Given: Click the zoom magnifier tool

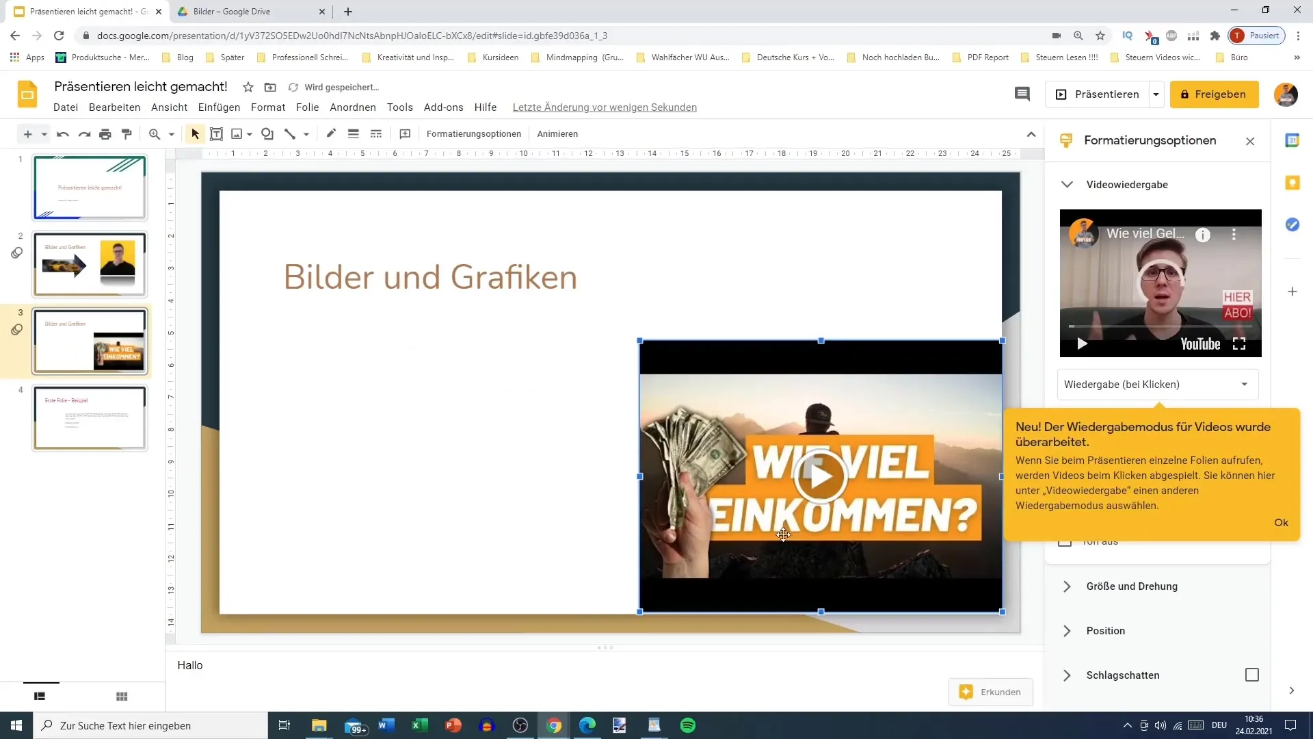Looking at the screenshot, I should [x=155, y=134].
